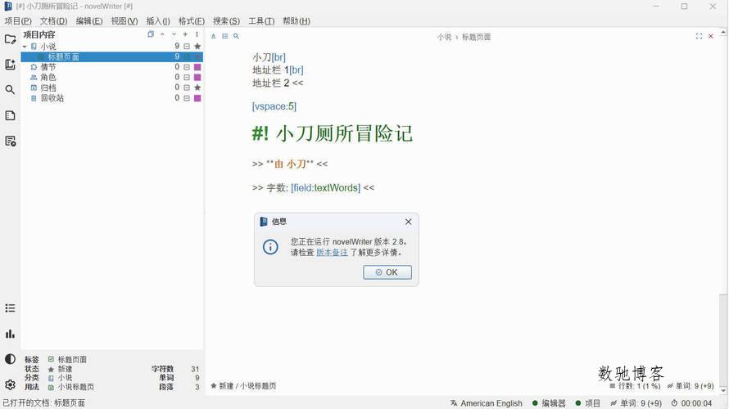Open the project search sidebar icon
The image size is (729, 409).
10,90
